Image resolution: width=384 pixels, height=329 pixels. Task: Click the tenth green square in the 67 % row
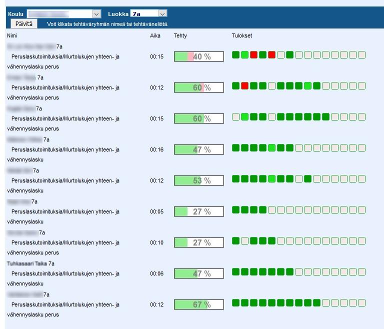pos(316,303)
